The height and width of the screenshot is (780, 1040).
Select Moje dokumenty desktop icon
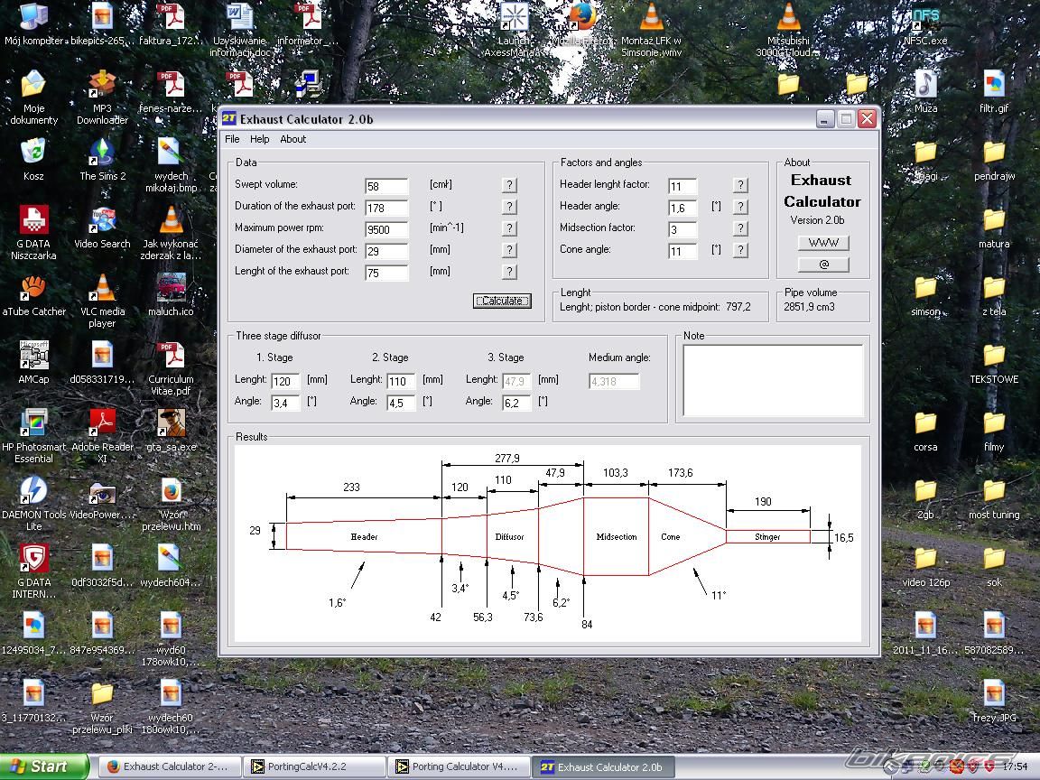tap(33, 98)
